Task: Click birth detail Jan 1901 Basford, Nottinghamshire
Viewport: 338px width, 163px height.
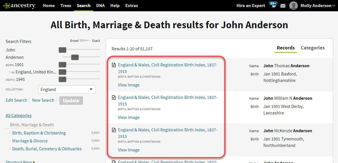Action: click(x=280, y=77)
